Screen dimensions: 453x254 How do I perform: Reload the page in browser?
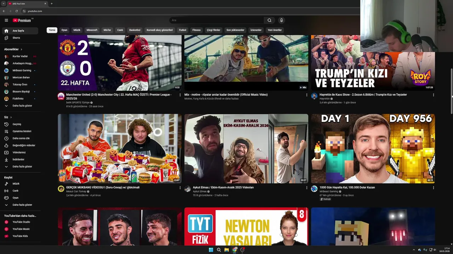tap(16, 11)
